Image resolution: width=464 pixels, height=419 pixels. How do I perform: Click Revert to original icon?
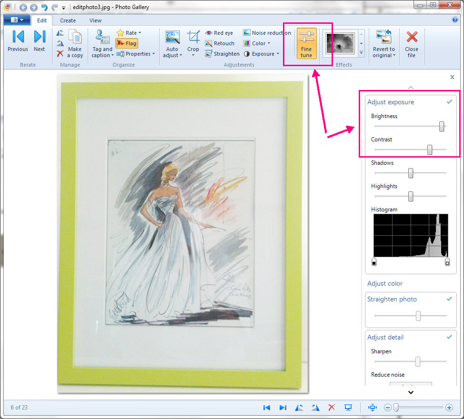click(384, 37)
